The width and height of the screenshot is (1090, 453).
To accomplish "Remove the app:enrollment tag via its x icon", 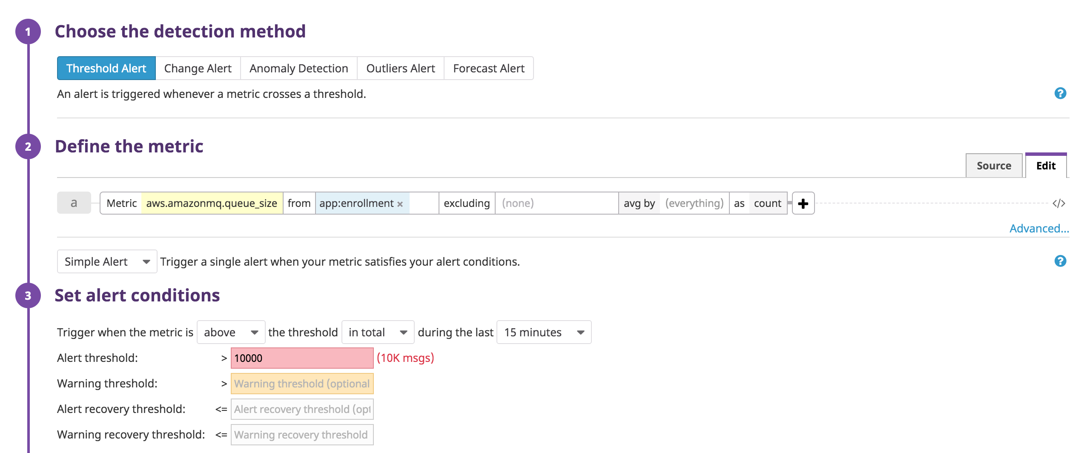I will tap(399, 204).
